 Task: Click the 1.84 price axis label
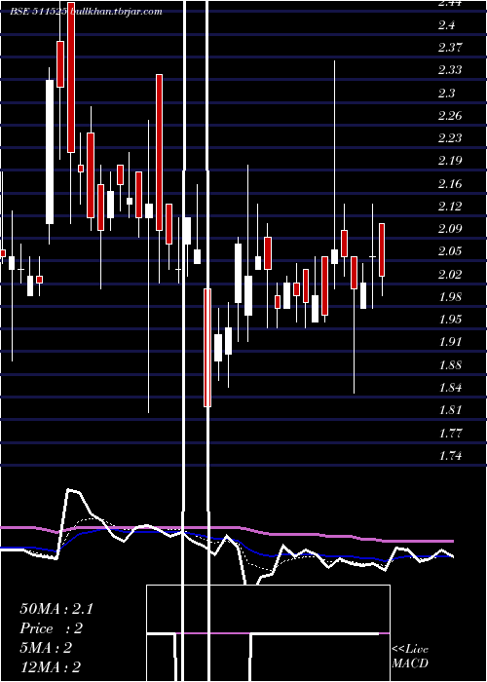point(450,387)
